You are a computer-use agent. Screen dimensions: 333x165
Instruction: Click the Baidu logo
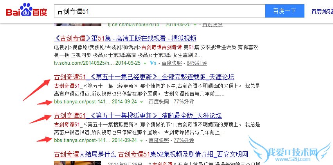pos(26,10)
